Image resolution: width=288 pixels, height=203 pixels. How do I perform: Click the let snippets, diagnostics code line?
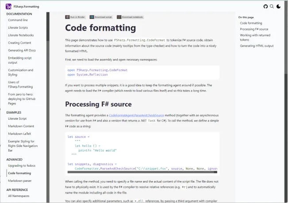pos(92,164)
